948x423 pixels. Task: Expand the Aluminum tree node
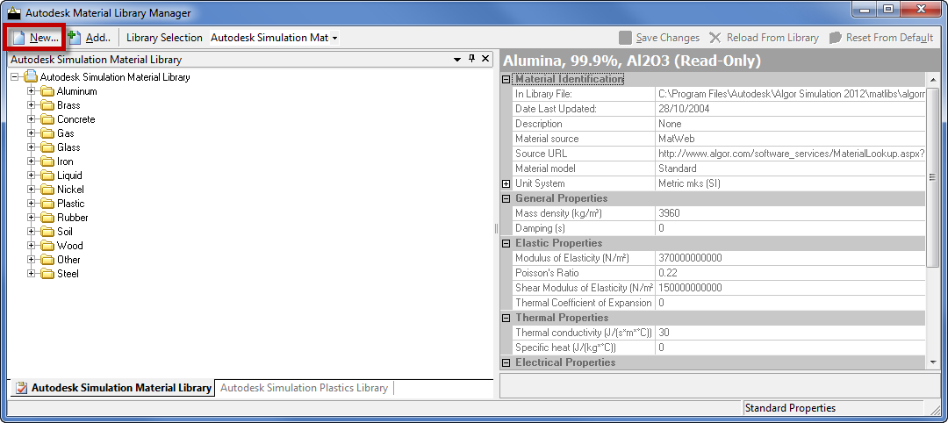click(32, 91)
